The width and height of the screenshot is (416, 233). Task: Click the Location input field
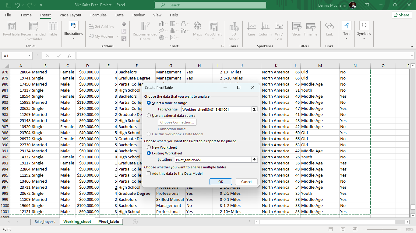coord(213,160)
